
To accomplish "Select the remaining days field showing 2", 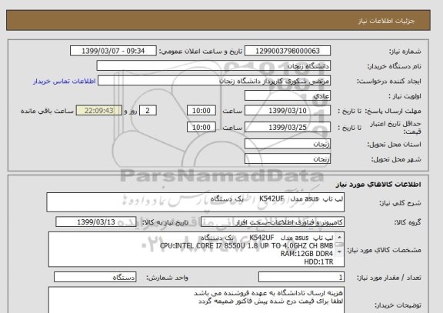I will pos(148,111).
